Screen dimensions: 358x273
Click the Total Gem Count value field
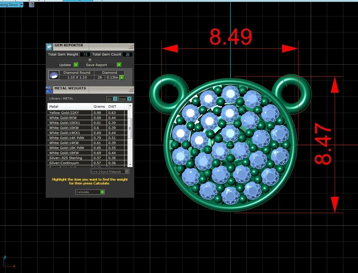click(127, 54)
